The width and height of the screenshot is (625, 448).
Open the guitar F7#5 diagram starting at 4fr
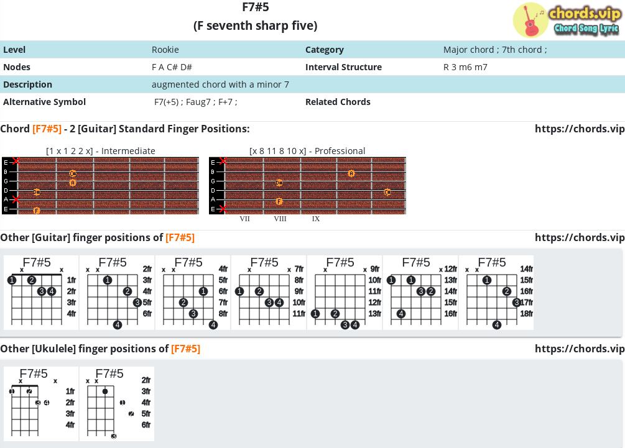[193, 293]
